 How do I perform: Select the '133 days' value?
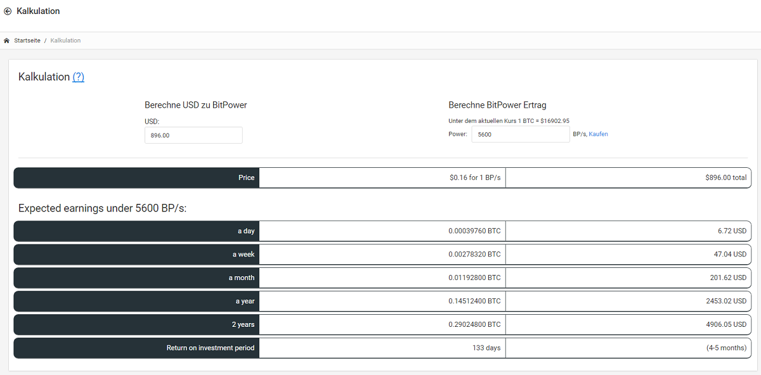click(x=486, y=348)
